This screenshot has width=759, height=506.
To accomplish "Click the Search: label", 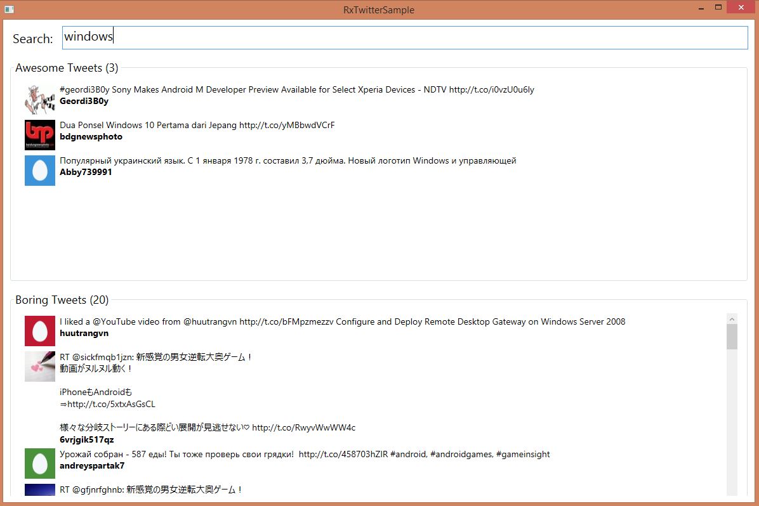I will pos(33,39).
